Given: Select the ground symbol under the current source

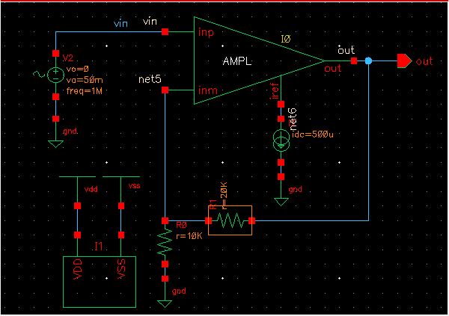Looking at the screenshot, I should click(x=281, y=200).
